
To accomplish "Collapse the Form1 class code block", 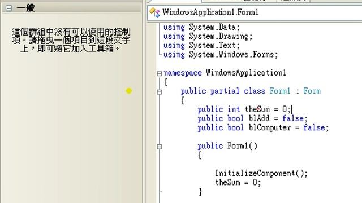I will click(x=160, y=92).
